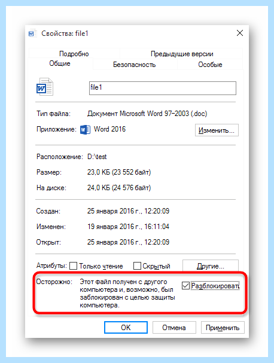Image resolution: width=274 pixels, height=363 pixels.
Task: Apply changes with 'Применить' button
Action: point(223,327)
